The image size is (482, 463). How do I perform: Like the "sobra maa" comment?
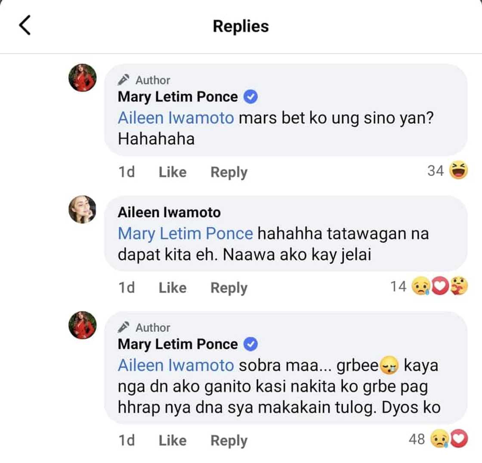[172, 441]
